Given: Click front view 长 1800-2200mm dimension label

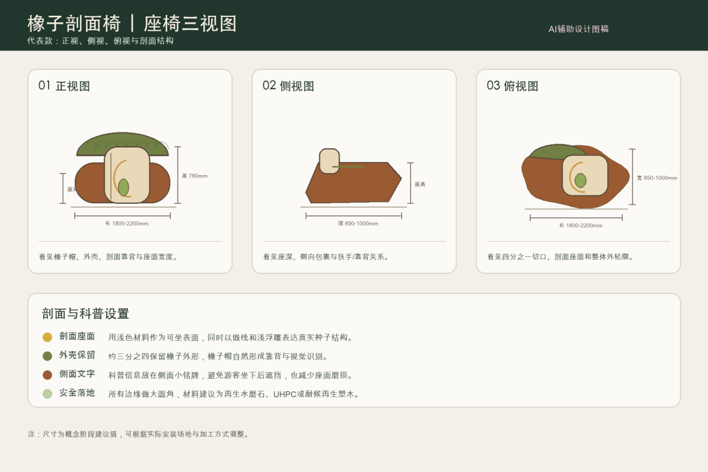Looking at the screenshot, I should tap(127, 223).
